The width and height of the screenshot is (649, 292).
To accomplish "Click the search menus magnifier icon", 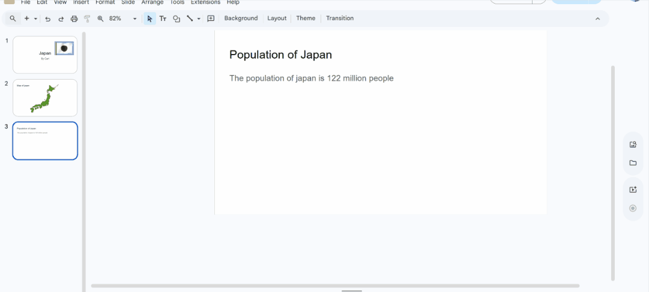I will pos(13,18).
